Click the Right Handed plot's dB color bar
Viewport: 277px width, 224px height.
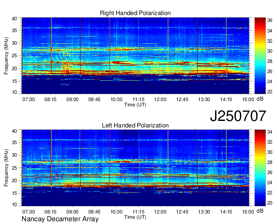pyautogui.click(x=260, y=56)
